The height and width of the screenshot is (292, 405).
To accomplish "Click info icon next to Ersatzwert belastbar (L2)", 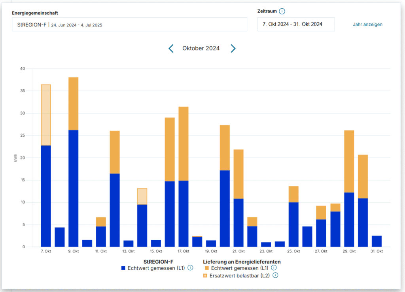I will click(x=276, y=275).
